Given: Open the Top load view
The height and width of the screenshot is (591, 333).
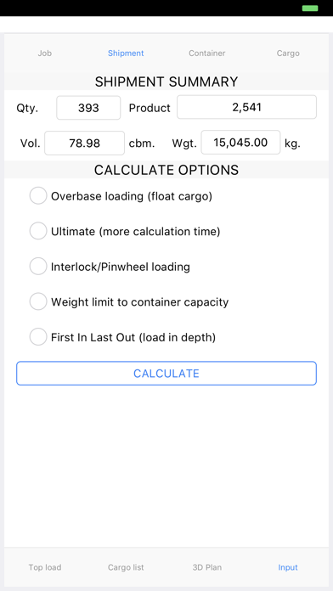Looking at the screenshot, I should (x=45, y=567).
